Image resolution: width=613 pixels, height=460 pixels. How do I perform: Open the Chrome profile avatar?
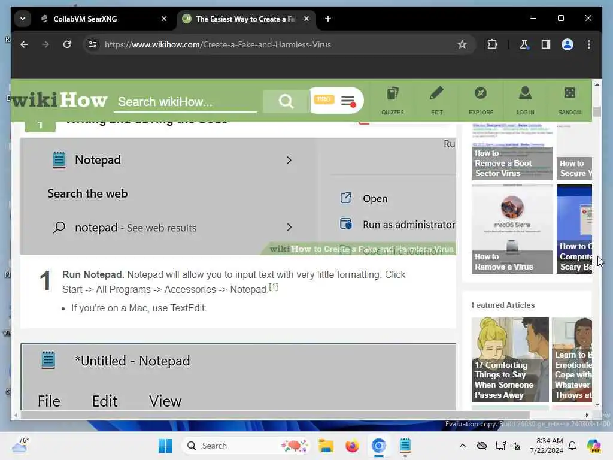[568, 44]
